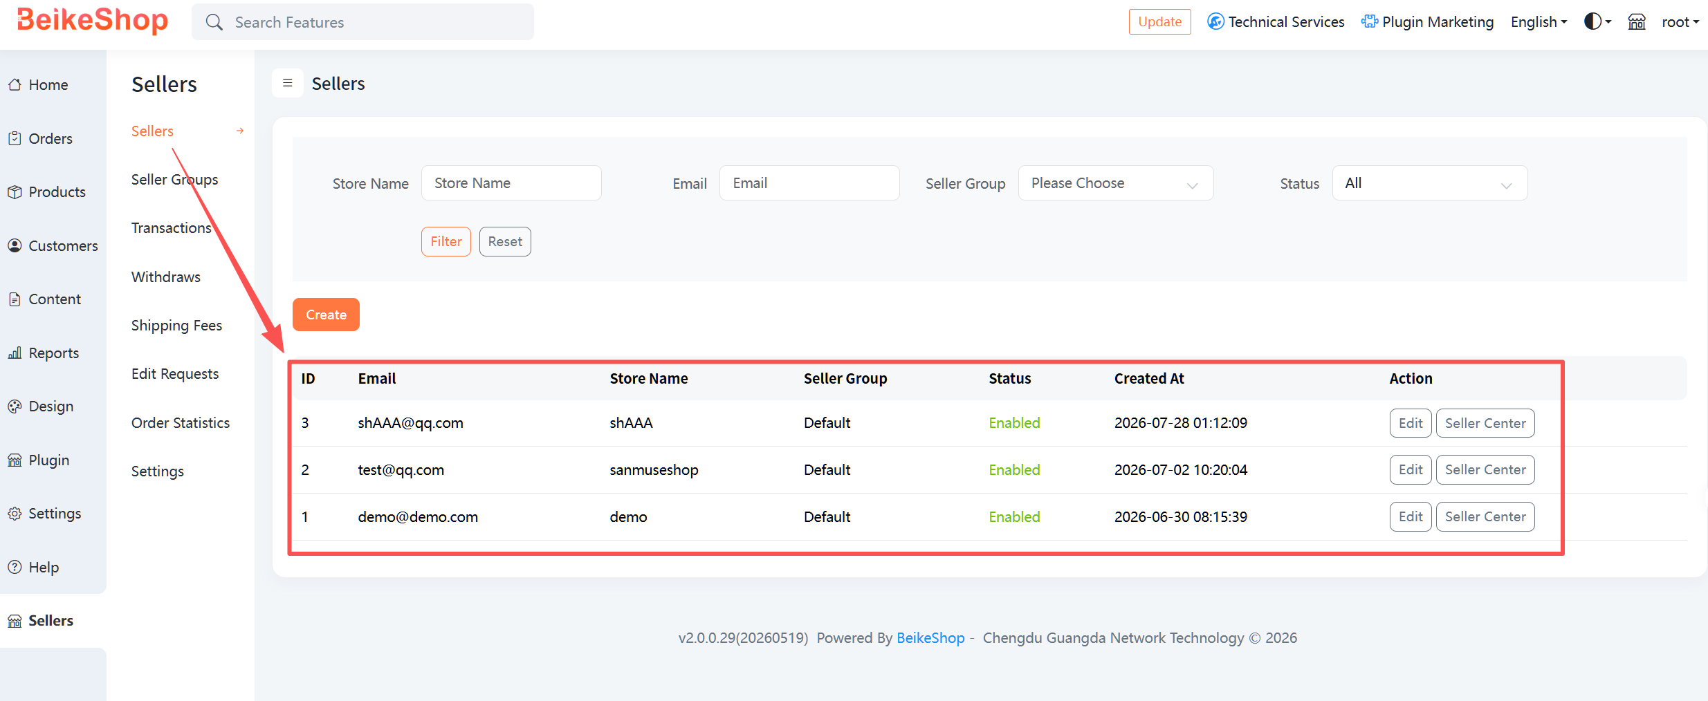Open Seller Center for demo store

click(x=1485, y=517)
